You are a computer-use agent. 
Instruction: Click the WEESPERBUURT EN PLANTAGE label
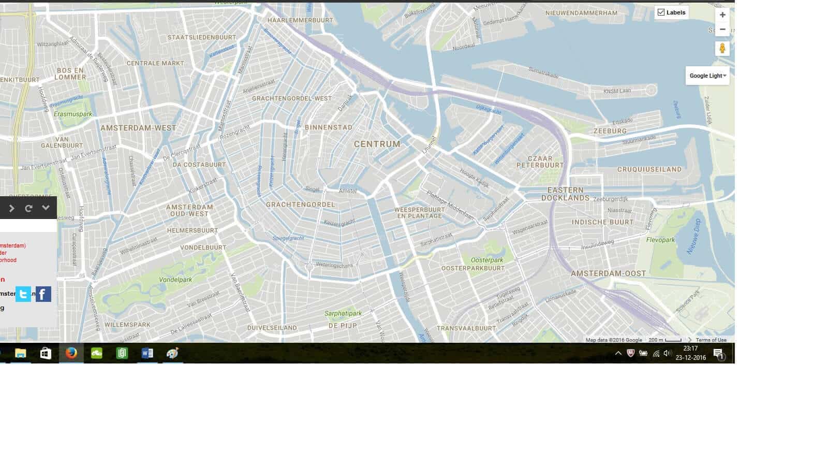(x=420, y=213)
